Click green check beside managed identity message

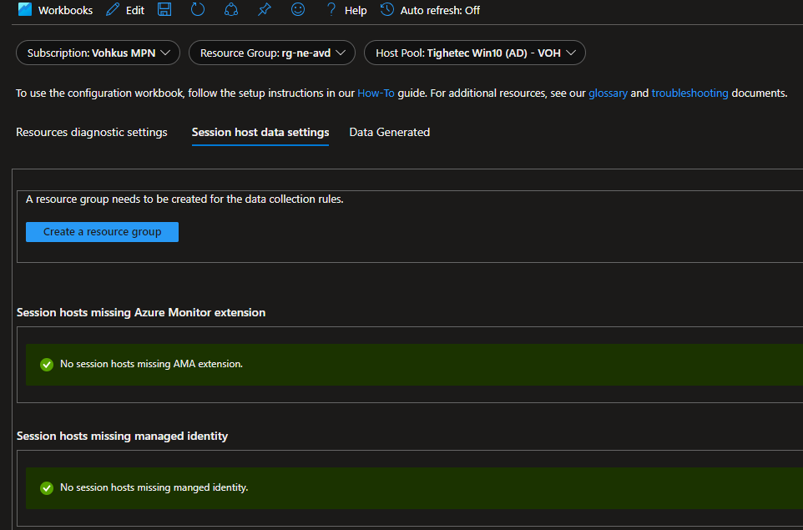click(x=47, y=488)
